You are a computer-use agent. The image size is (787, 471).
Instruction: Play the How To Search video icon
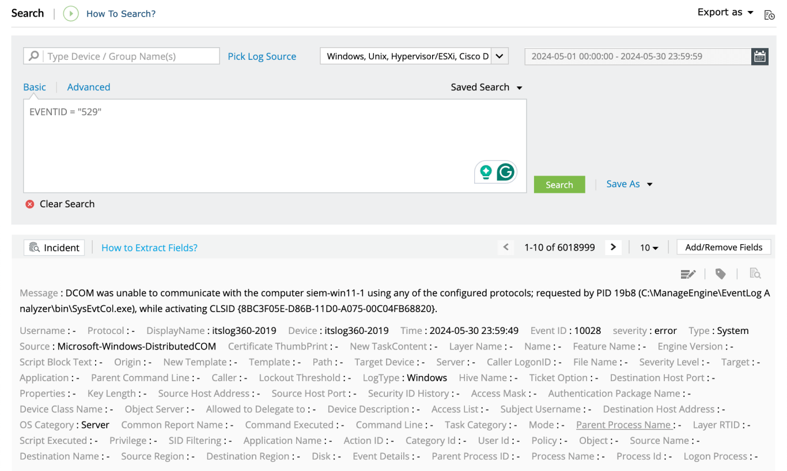(70, 13)
